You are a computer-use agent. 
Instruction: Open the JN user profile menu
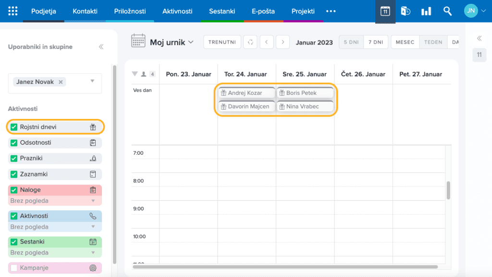coord(475,11)
